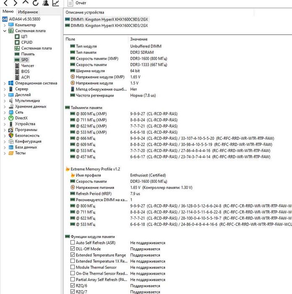Select the Refresh Period (tREF) row
Image resolution: width=292 pixels, height=294 pixels.
pyautogui.click(x=105, y=194)
